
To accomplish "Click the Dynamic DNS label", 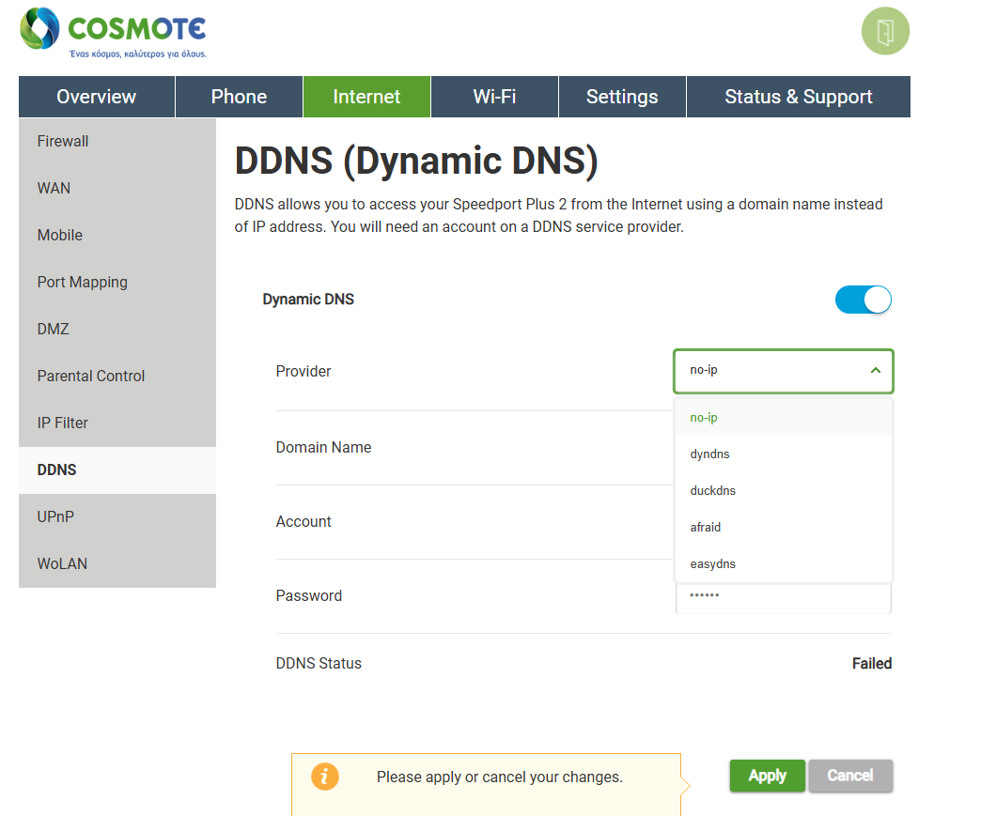I will click(x=308, y=300).
